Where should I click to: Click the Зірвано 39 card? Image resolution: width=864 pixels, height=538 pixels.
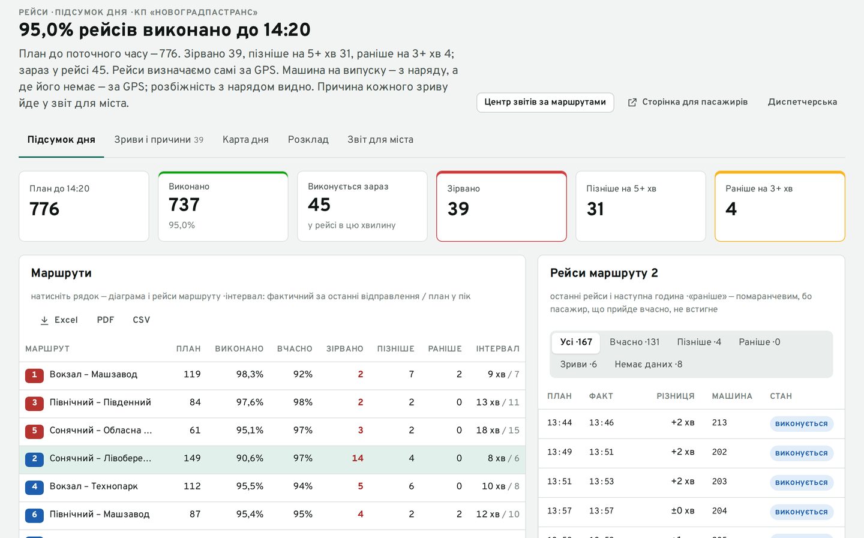point(502,206)
